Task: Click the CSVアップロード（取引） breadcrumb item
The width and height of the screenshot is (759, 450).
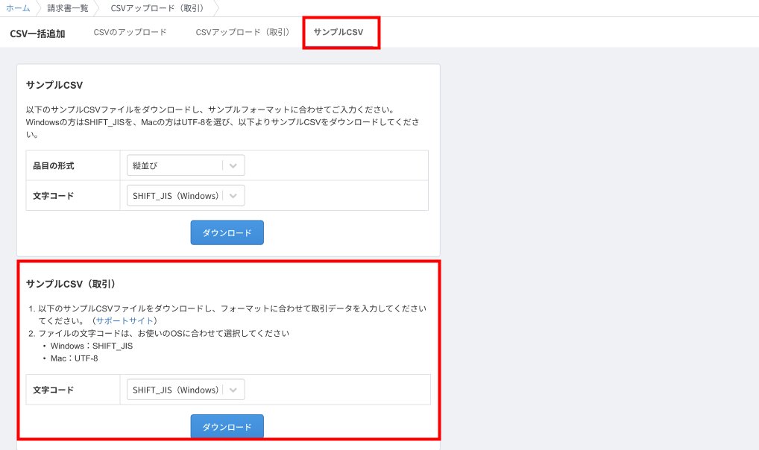Action: (157, 8)
